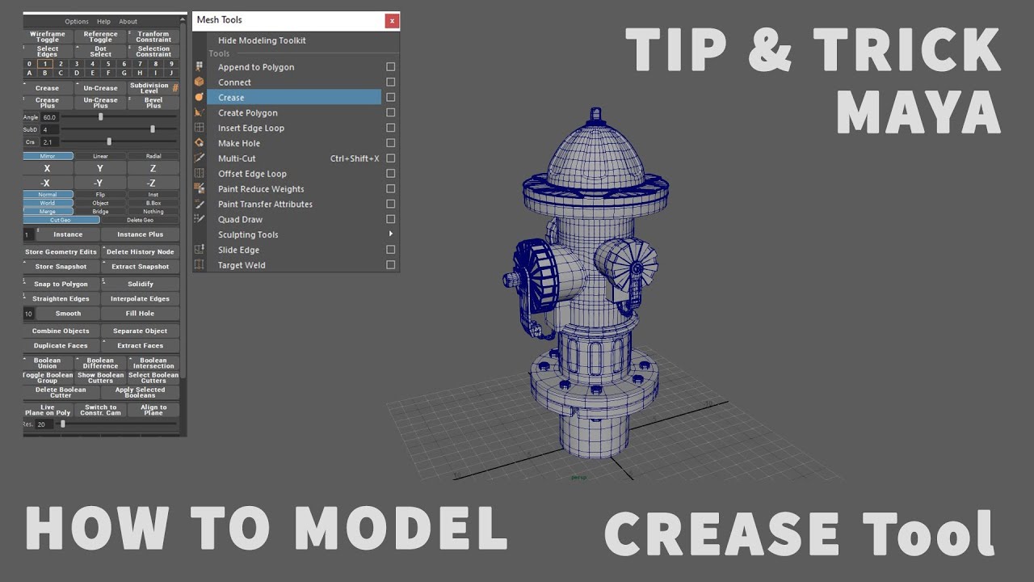
Task: Adjust the Angle slider handle
Action: coord(100,117)
